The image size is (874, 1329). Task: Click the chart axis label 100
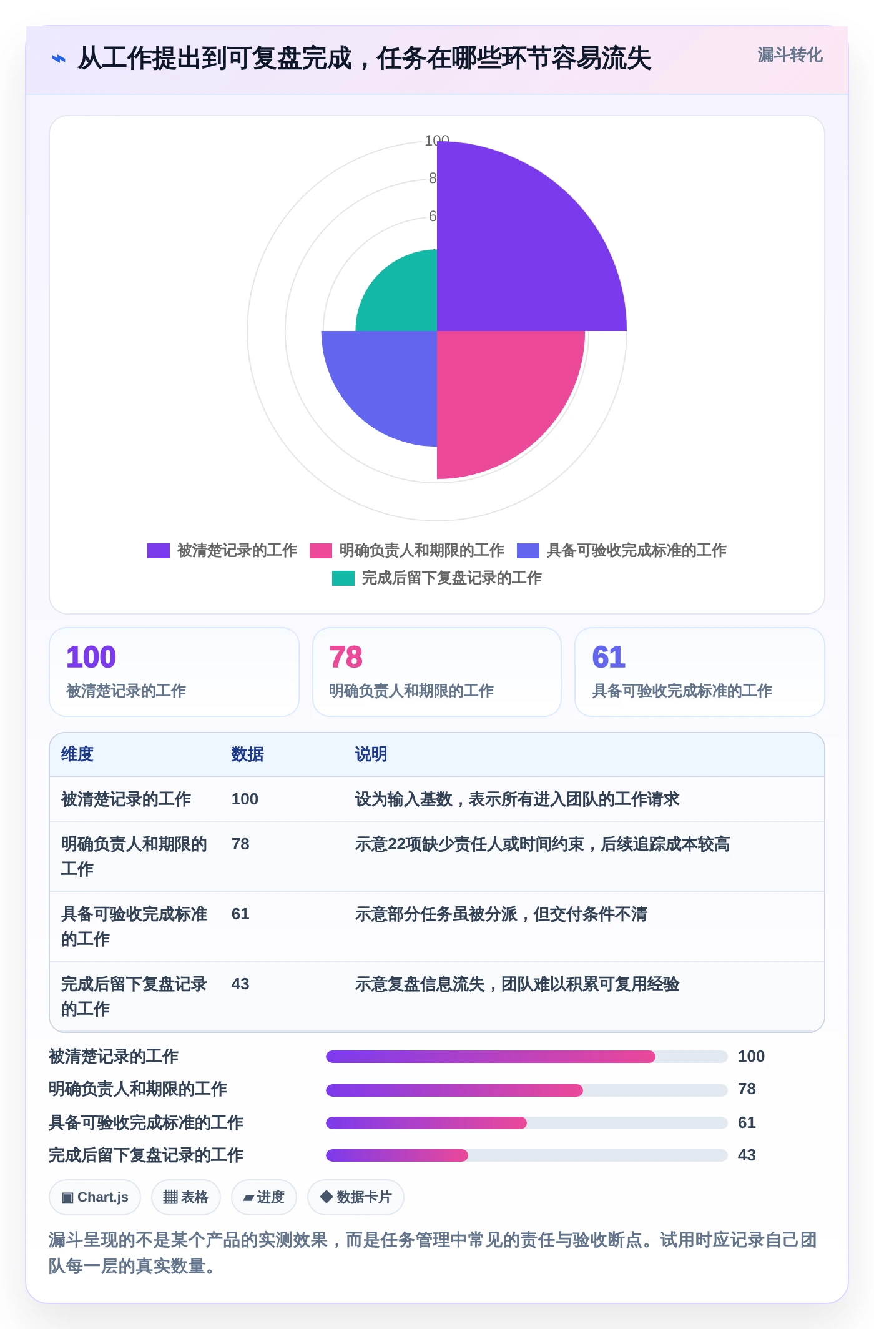[437, 141]
